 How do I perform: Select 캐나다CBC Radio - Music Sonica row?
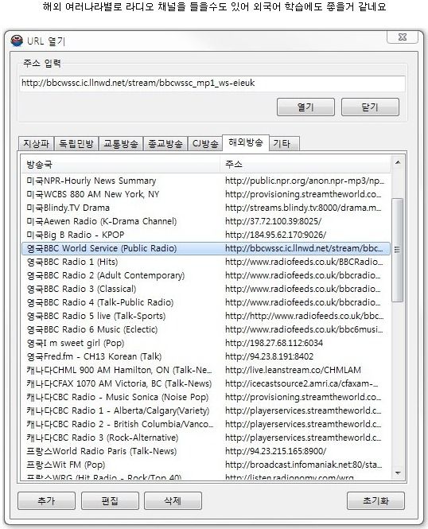click(x=206, y=397)
